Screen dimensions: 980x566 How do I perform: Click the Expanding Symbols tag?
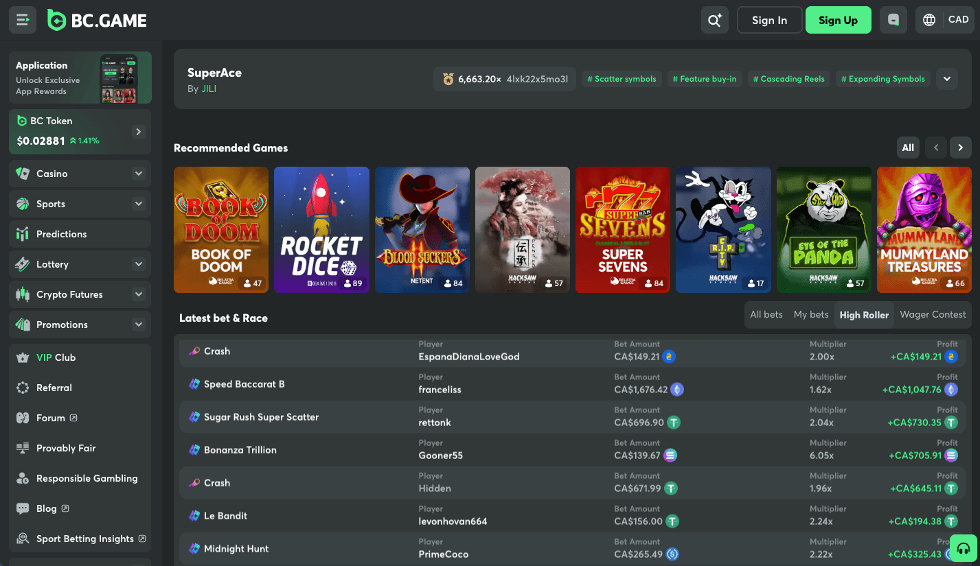point(883,79)
